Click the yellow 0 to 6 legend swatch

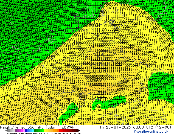[x=45, y=130]
